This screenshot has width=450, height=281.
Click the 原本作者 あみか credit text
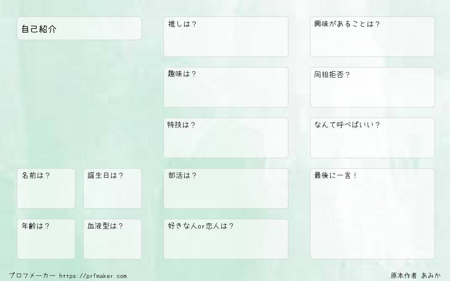(416, 276)
